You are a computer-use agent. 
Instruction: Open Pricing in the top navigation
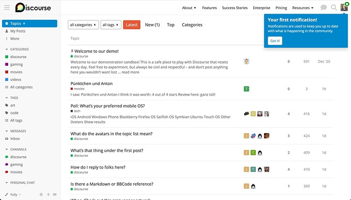[281, 8]
